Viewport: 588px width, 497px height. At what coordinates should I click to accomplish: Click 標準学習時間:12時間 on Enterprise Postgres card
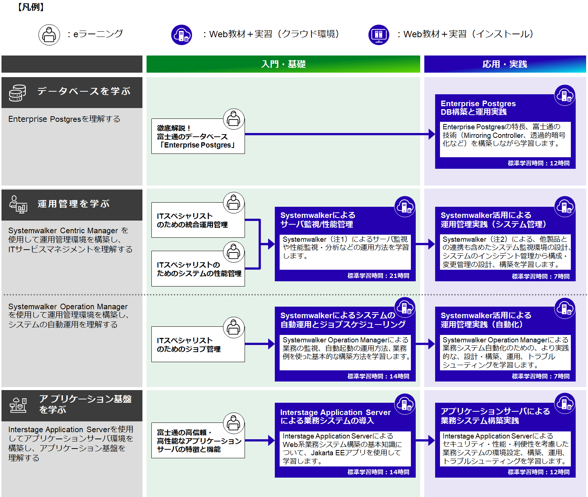(x=539, y=163)
